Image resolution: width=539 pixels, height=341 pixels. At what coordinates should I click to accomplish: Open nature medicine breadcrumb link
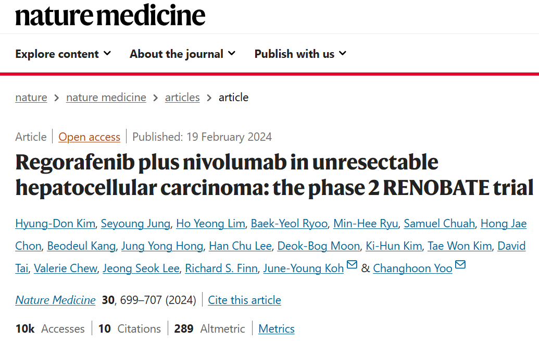(x=106, y=98)
